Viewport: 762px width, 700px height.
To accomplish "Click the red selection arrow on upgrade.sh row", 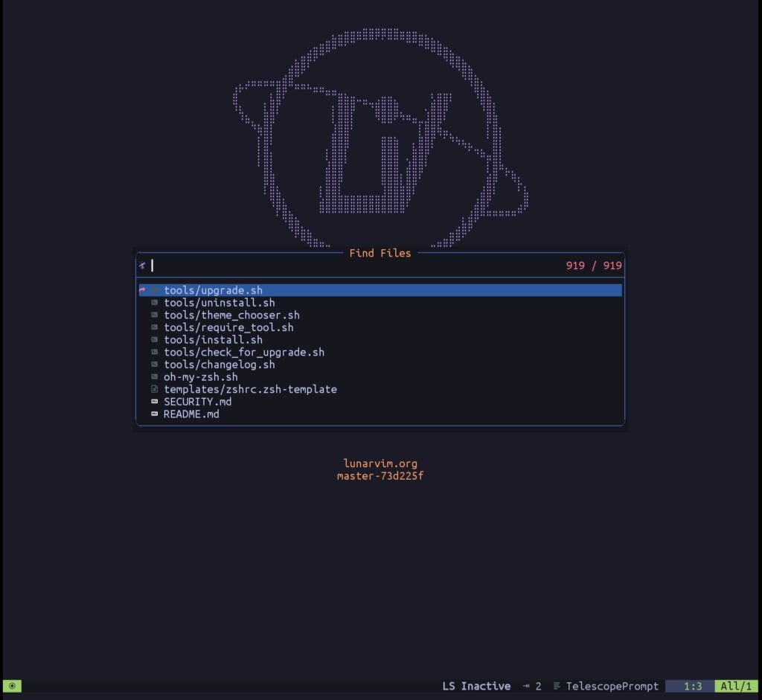I will point(141,290).
